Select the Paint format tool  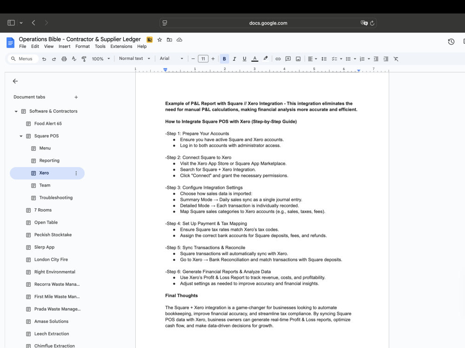tap(84, 59)
